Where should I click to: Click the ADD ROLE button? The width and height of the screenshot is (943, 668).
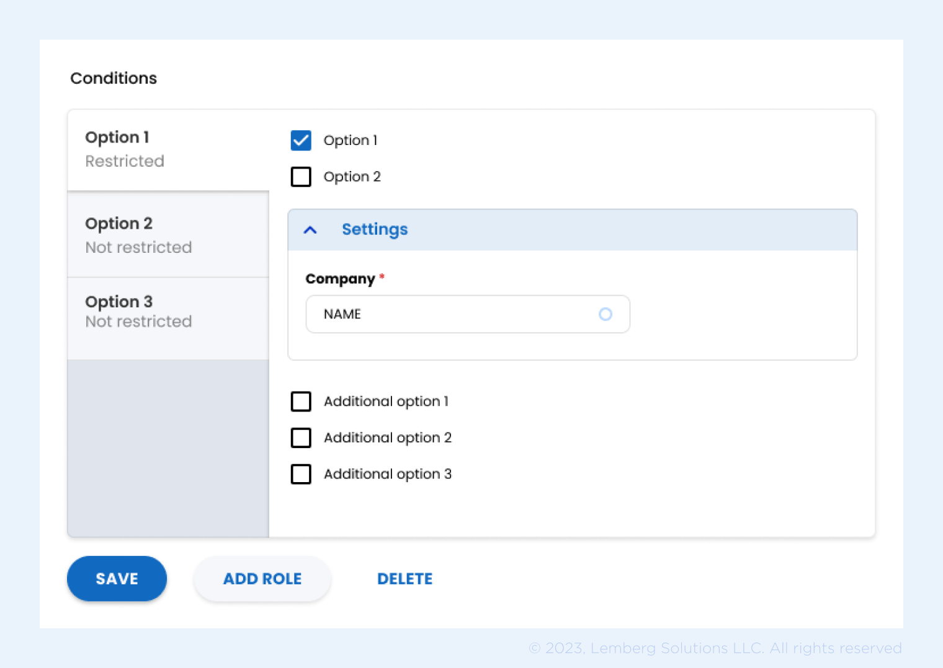(x=262, y=578)
